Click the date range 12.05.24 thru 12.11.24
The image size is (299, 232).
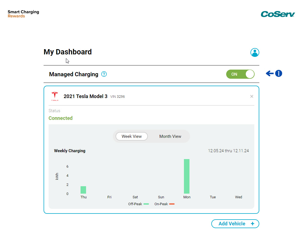click(228, 151)
